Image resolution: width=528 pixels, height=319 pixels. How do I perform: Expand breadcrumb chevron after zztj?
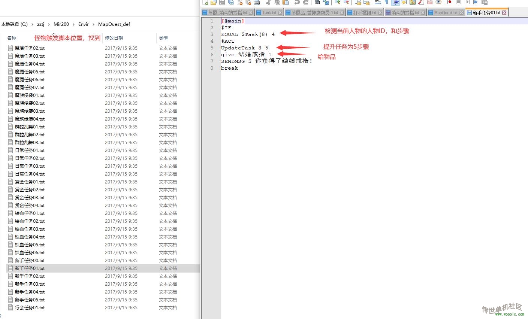[49, 24]
